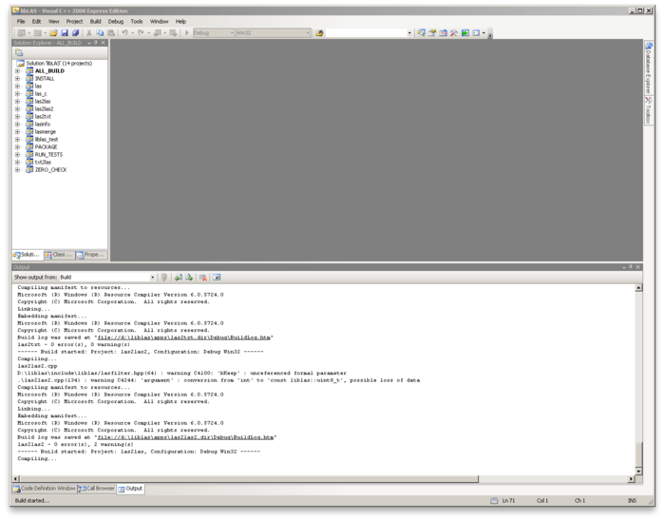Click the Copy icon in toolbar
665x521 pixels.
pyautogui.click(x=100, y=32)
